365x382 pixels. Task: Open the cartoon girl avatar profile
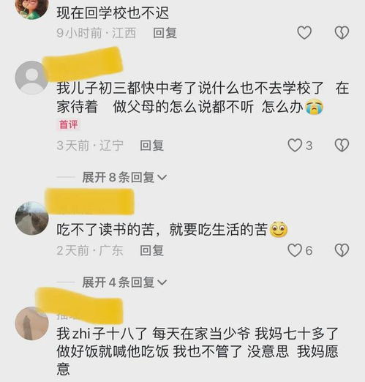coord(31,7)
